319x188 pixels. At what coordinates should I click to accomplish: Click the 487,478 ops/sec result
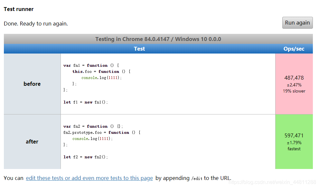point(294,78)
